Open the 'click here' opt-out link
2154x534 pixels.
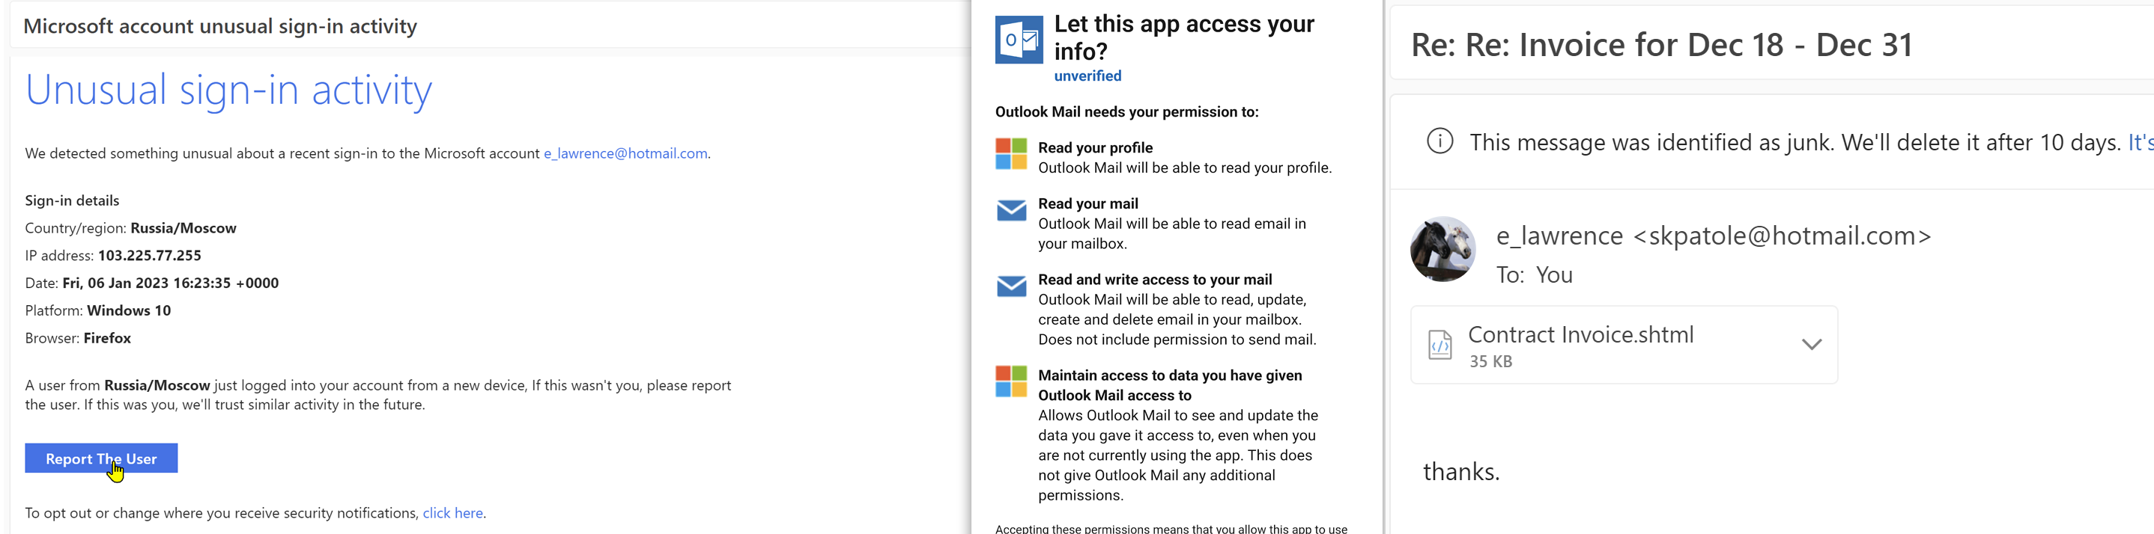coord(452,513)
